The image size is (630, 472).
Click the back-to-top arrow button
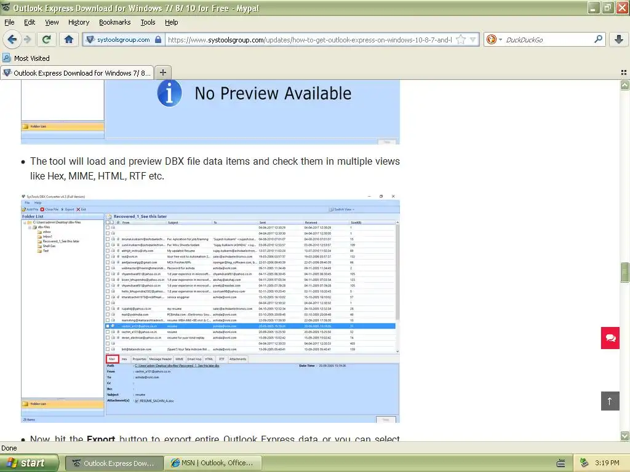coord(610,401)
